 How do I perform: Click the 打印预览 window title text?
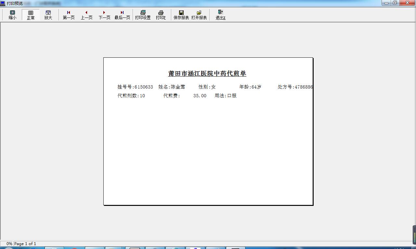coord(15,3)
